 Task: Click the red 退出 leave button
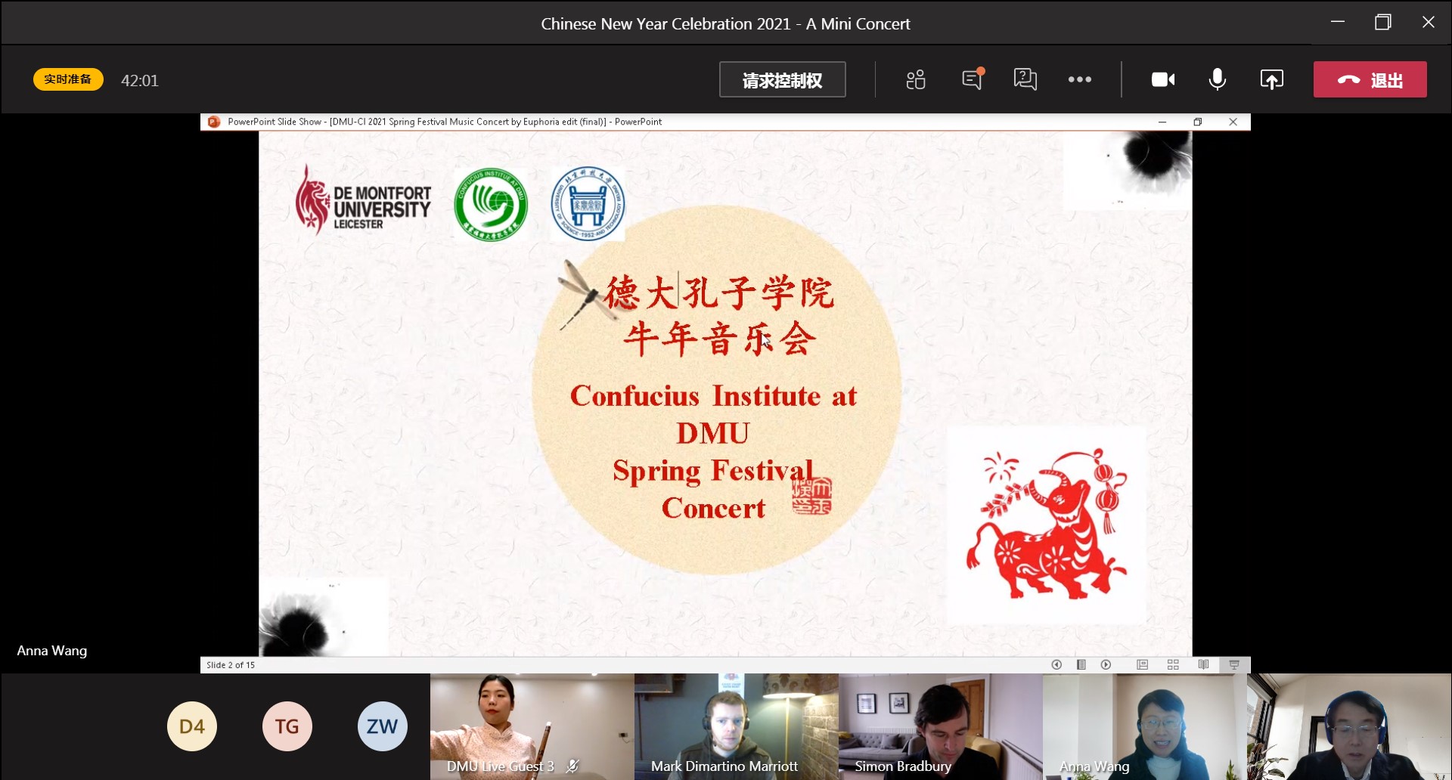(x=1370, y=79)
